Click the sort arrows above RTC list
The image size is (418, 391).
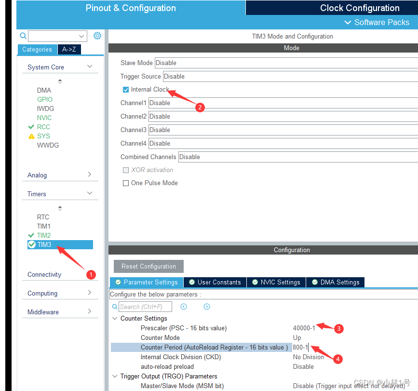[x=60, y=208]
